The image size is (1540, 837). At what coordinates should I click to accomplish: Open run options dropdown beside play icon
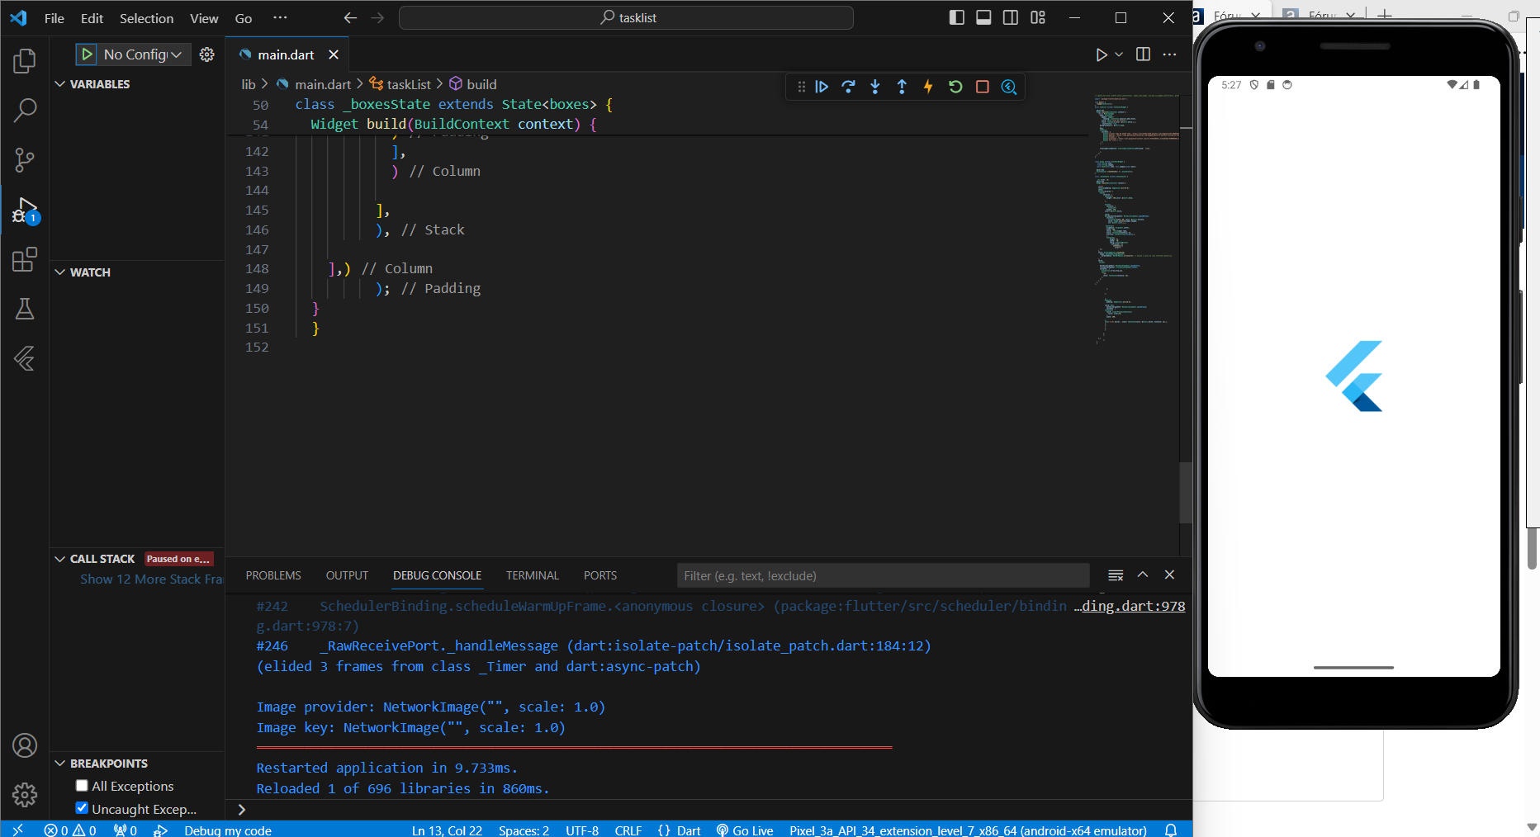[1119, 54]
